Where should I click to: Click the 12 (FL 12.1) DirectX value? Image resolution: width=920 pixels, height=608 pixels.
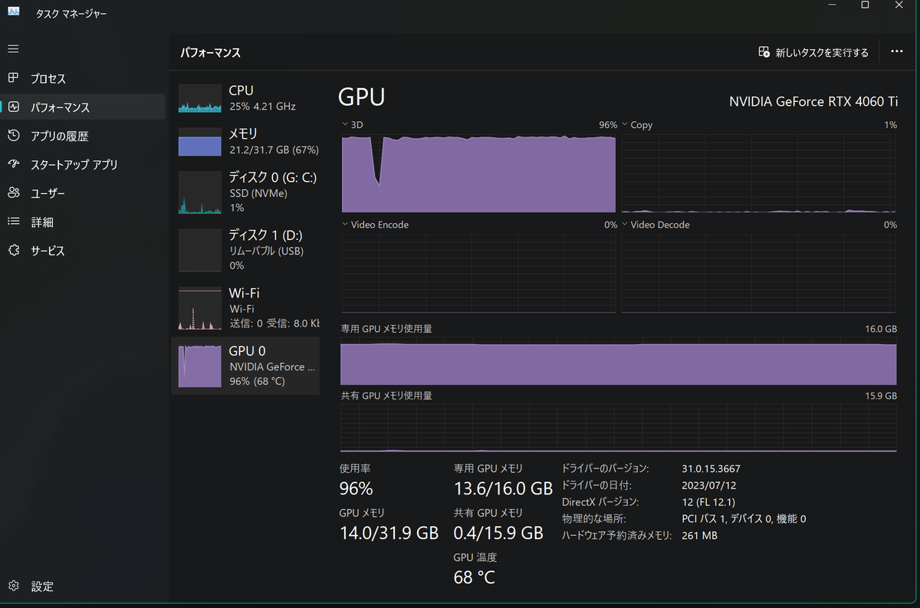tap(708, 502)
